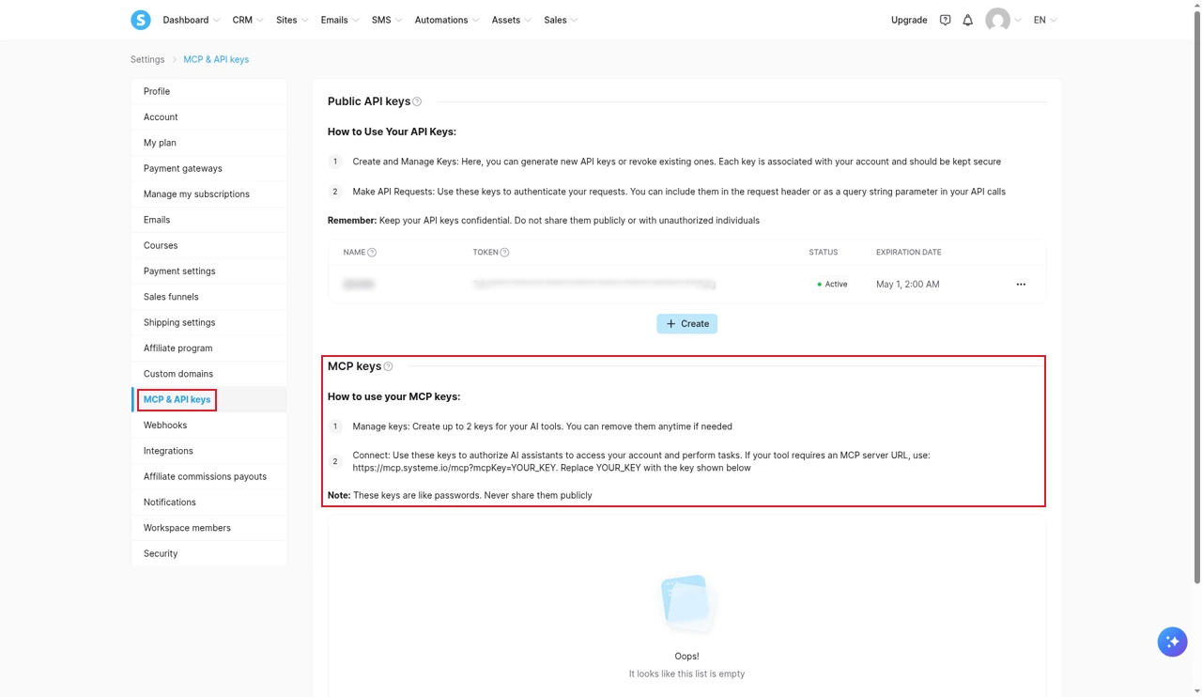The width and height of the screenshot is (1202, 697).
Task: Open the notifications bell icon
Action: 967,20
